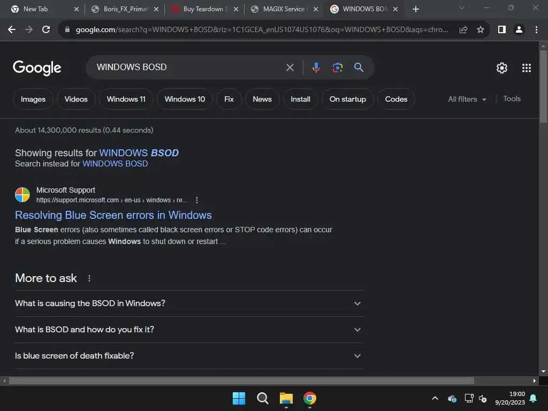
Task: Clear the search box text
Action: 290,67
